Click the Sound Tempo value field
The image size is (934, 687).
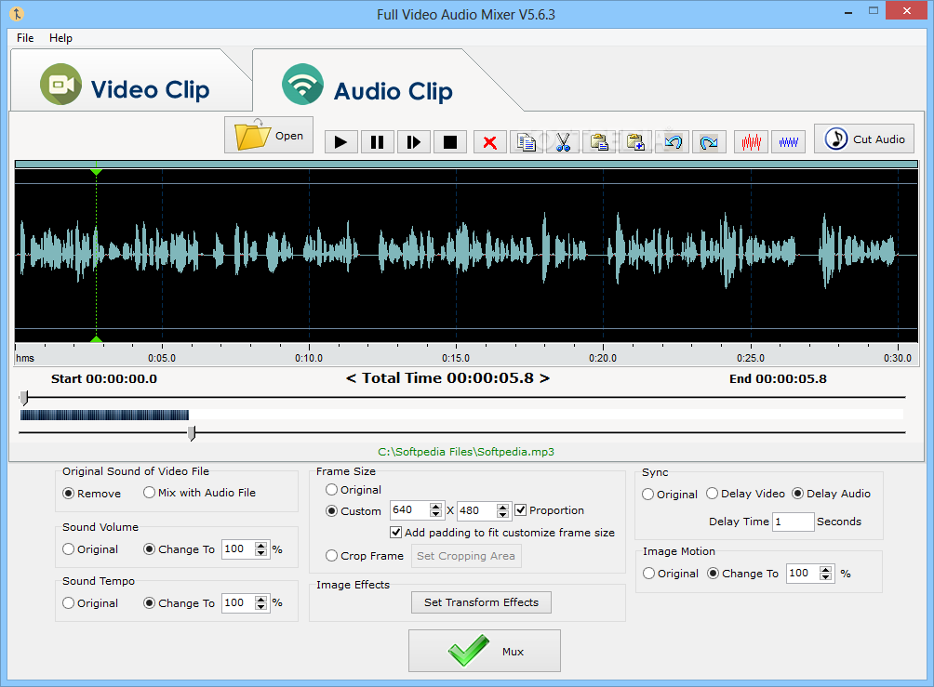pos(238,602)
